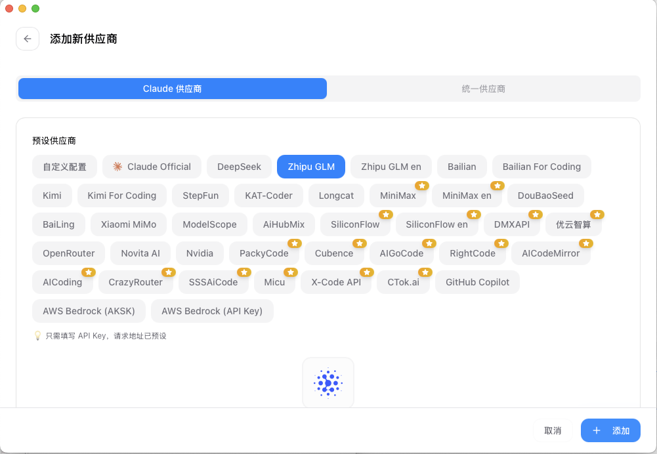Screen dimensions: 657x454
Task: Select OpenRouter preset
Action: (69, 253)
